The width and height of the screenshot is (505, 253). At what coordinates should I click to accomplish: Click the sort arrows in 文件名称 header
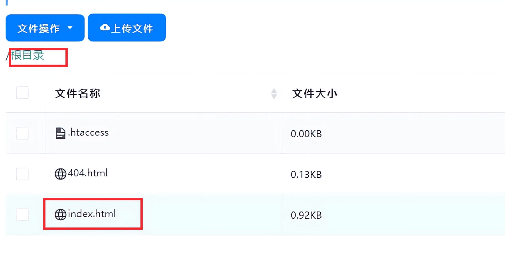pyautogui.click(x=274, y=94)
